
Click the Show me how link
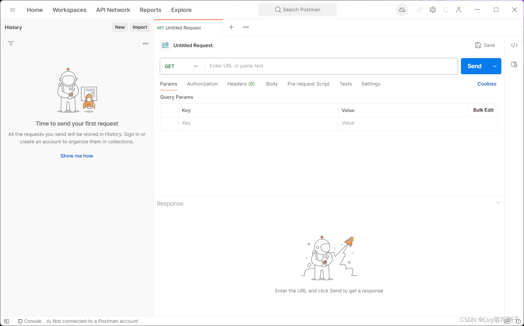point(77,156)
